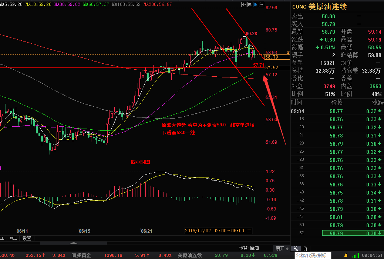Click the 内盘 value 3563
The height and width of the screenshot is (259, 384).
coord(375,86)
